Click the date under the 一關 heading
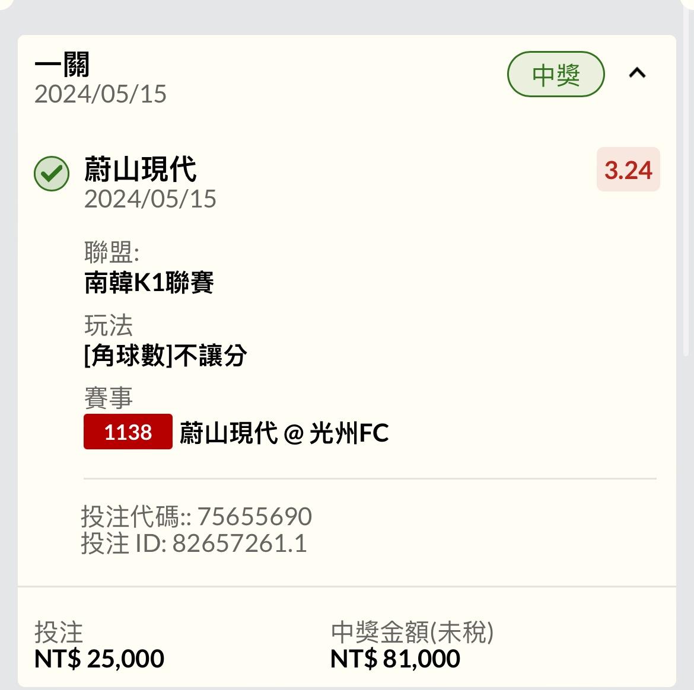Viewport: 694px width, 690px height. (x=100, y=94)
